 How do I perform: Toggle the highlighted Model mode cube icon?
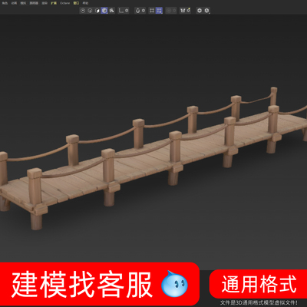click(104, 11)
